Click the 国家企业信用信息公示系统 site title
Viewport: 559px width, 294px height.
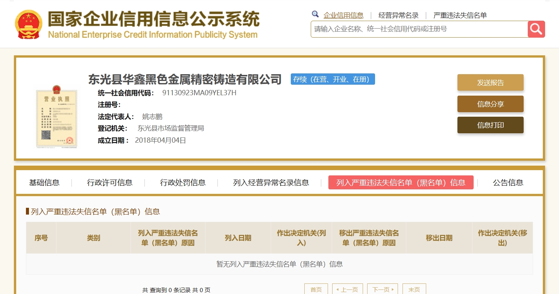point(154,19)
